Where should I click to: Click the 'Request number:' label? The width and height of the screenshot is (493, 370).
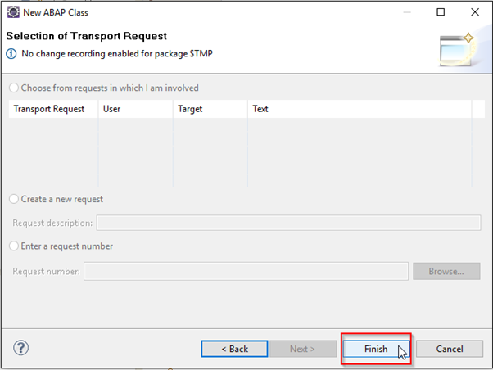click(x=46, y=271)
